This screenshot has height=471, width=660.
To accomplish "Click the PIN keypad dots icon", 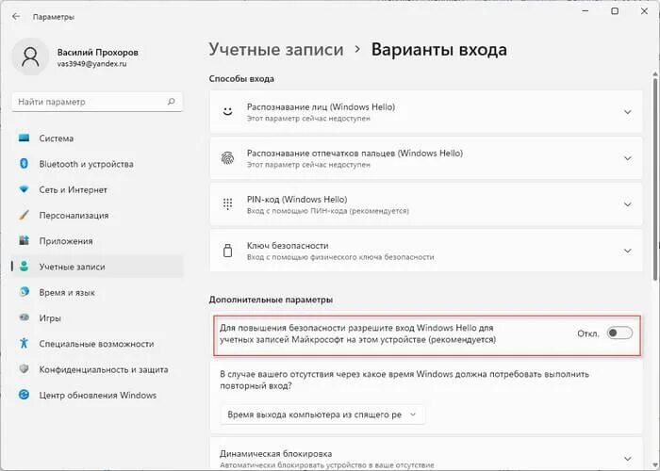I will (x=228, y=204).
